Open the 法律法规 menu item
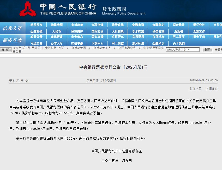Viewport: 222px width, 170px height. (57, 25)
